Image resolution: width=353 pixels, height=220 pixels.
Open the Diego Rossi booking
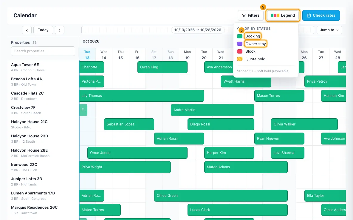[221, 124]
